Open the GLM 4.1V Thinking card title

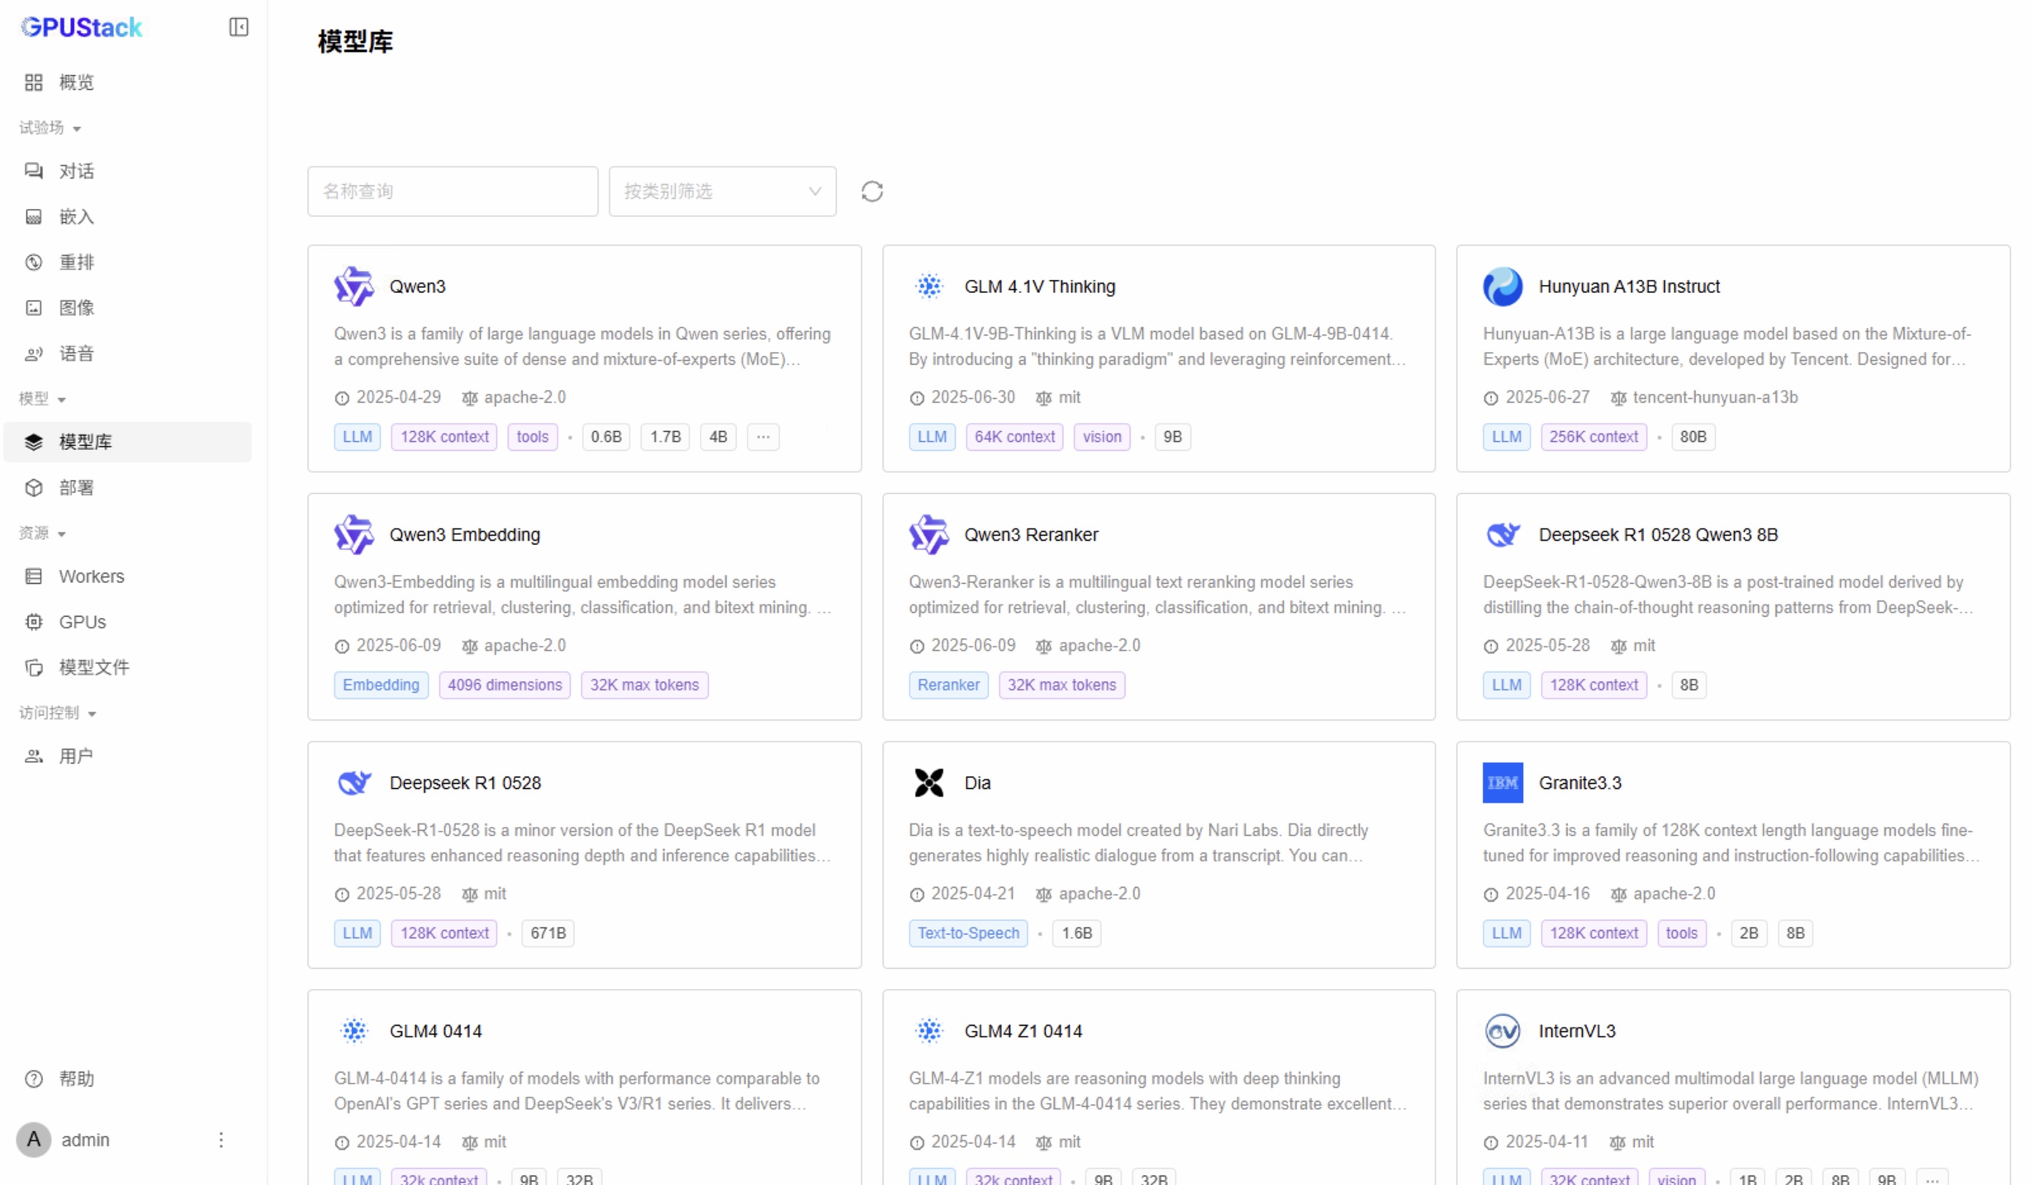click(1040, 286)
